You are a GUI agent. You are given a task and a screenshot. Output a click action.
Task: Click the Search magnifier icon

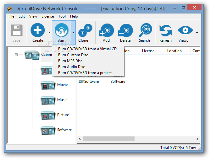pyautogui.click(x=146, y=30)
